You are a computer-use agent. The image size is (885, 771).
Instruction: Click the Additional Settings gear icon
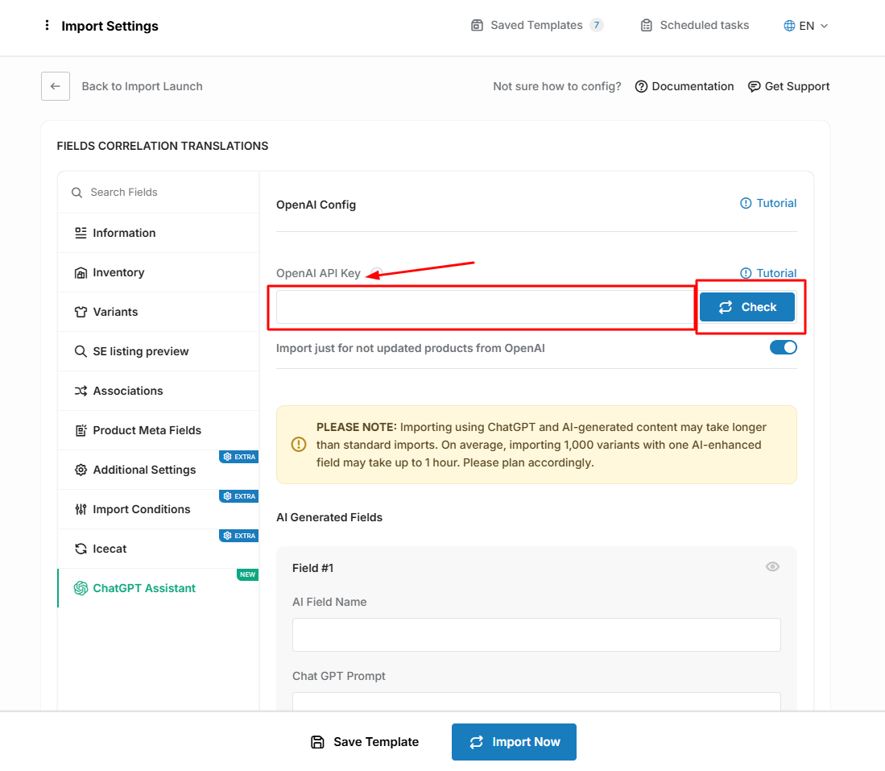pos(81,470)
